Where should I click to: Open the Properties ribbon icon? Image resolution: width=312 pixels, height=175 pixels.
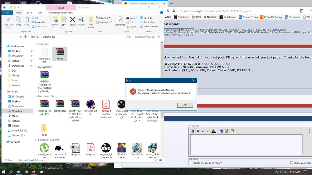click(x=120, y=20)
